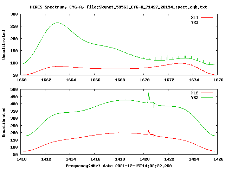Click the 250 tick label of the upper plot
The width and height of the screenshot is (225, 169).
point(14,26)
